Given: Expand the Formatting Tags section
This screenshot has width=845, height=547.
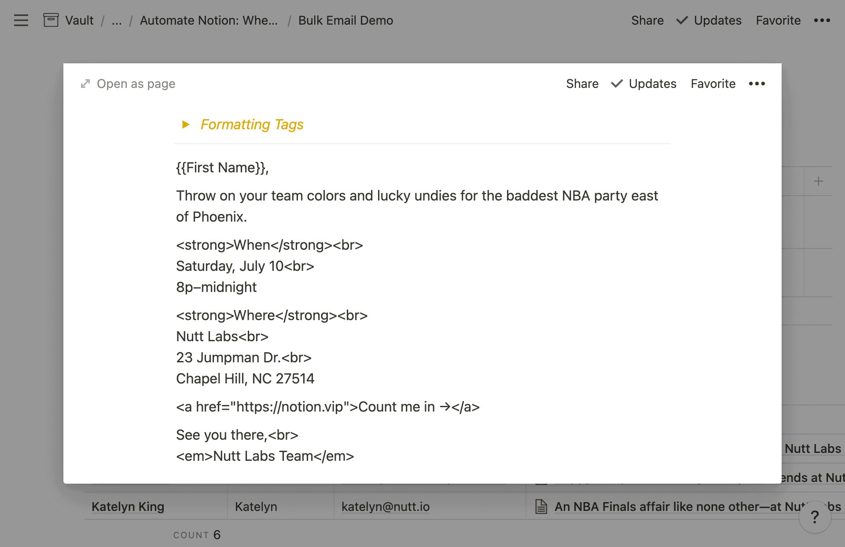Looking at the screenshot, I should click(x=186, y=124).
